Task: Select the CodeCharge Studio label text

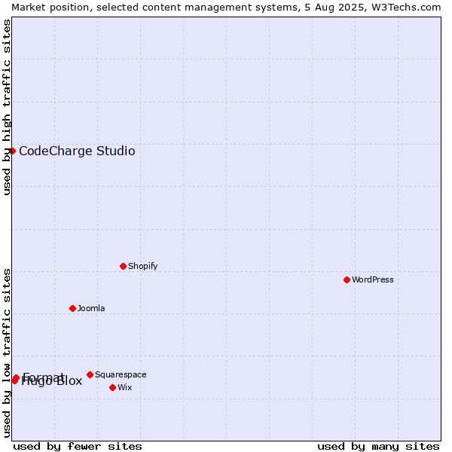Action: pyautogui.click(x=77, y=151)
